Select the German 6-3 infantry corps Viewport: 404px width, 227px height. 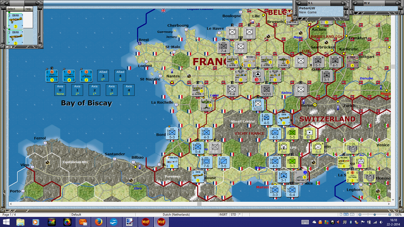click(x=232, y=33)
